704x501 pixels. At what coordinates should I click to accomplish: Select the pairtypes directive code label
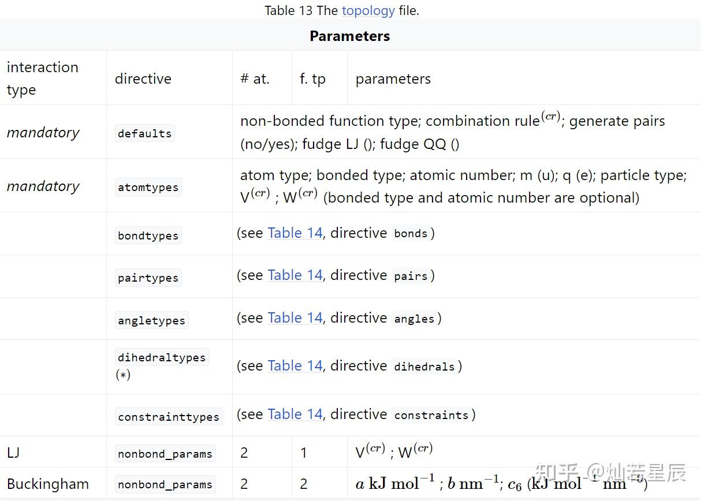point(148,278)
